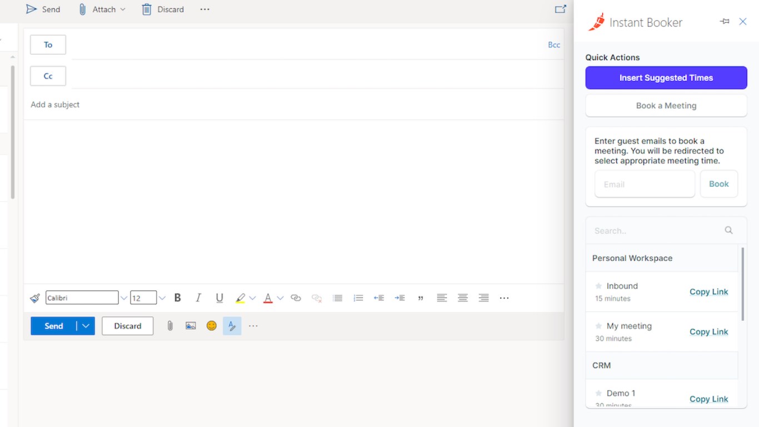Star the My meeting entry
Viewport: 759px width, 427px height.
click(598, 326)
